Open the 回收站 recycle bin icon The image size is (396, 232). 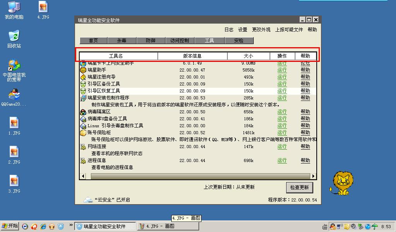[x=14, y=39]
